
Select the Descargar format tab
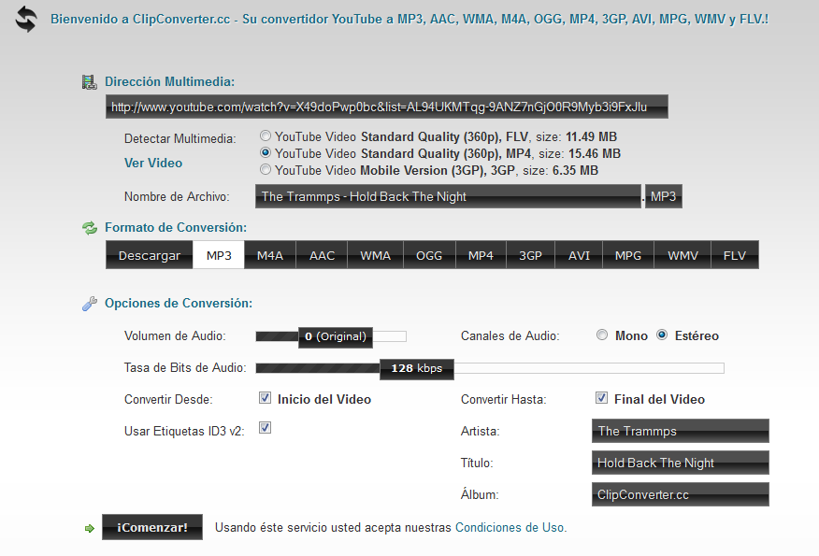pos(150,255)
